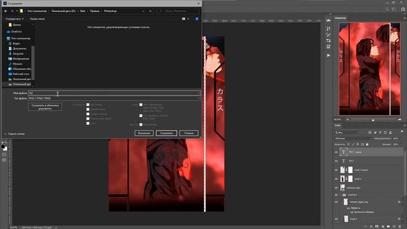Filter layers by adjustment layers icon
The height and width of the screenshot is (229, 407).
[375, 132]
